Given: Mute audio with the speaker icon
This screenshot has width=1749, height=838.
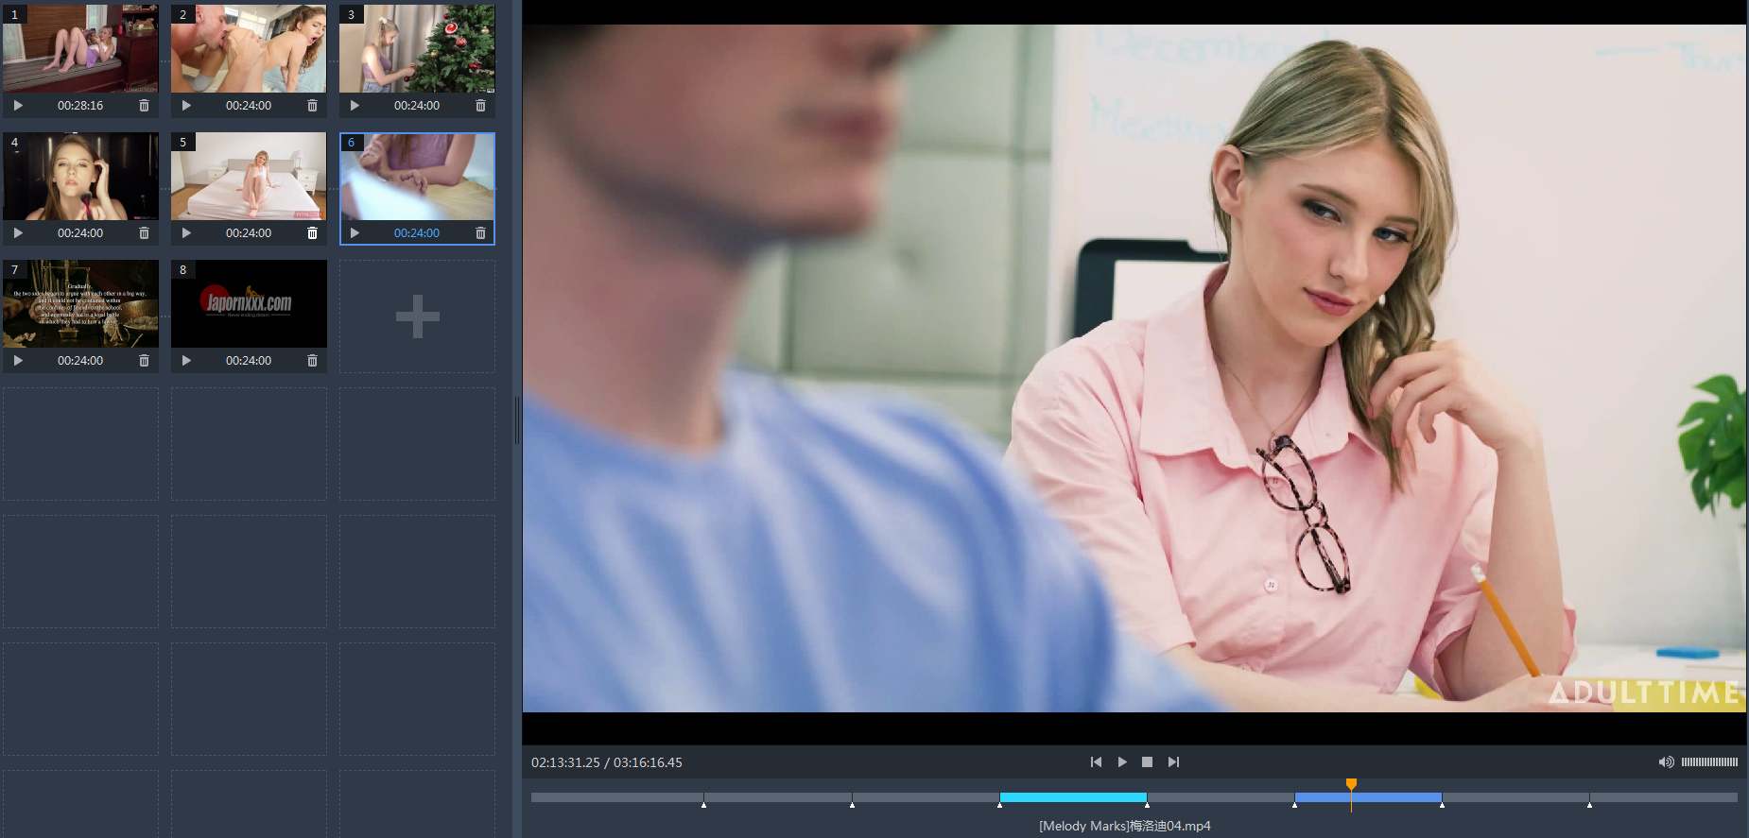Looking at the screenshot, I should (1666, 761).
